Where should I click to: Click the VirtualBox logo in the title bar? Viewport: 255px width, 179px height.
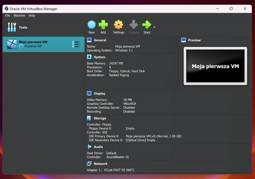[x=6, y=9]
